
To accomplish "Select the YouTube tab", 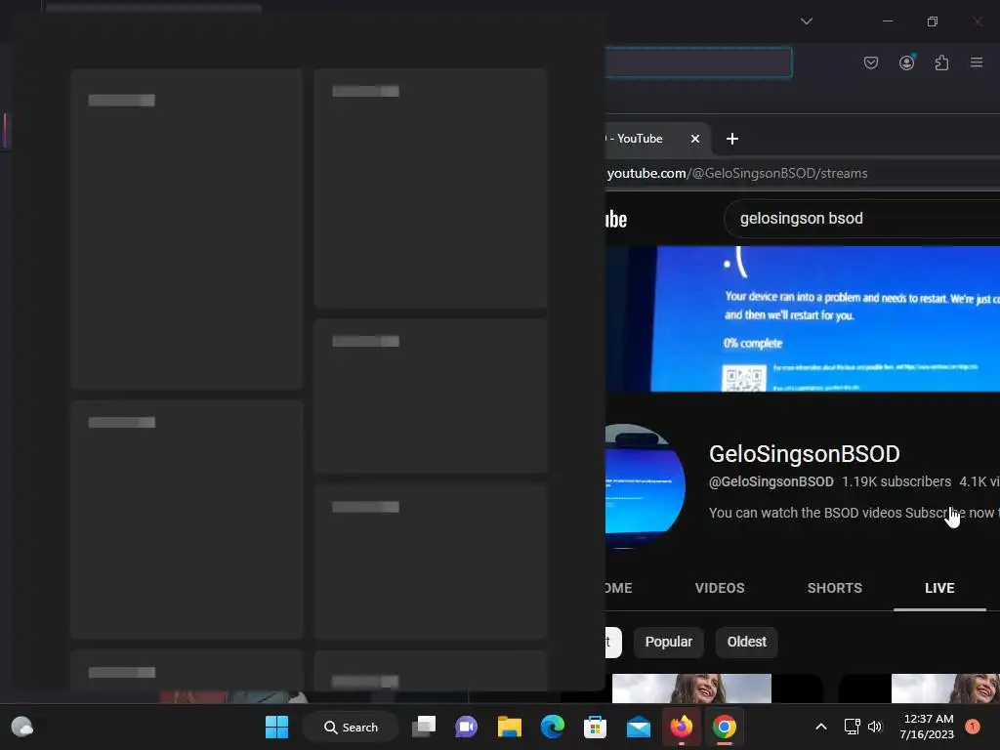I will [x=657, y=139].
